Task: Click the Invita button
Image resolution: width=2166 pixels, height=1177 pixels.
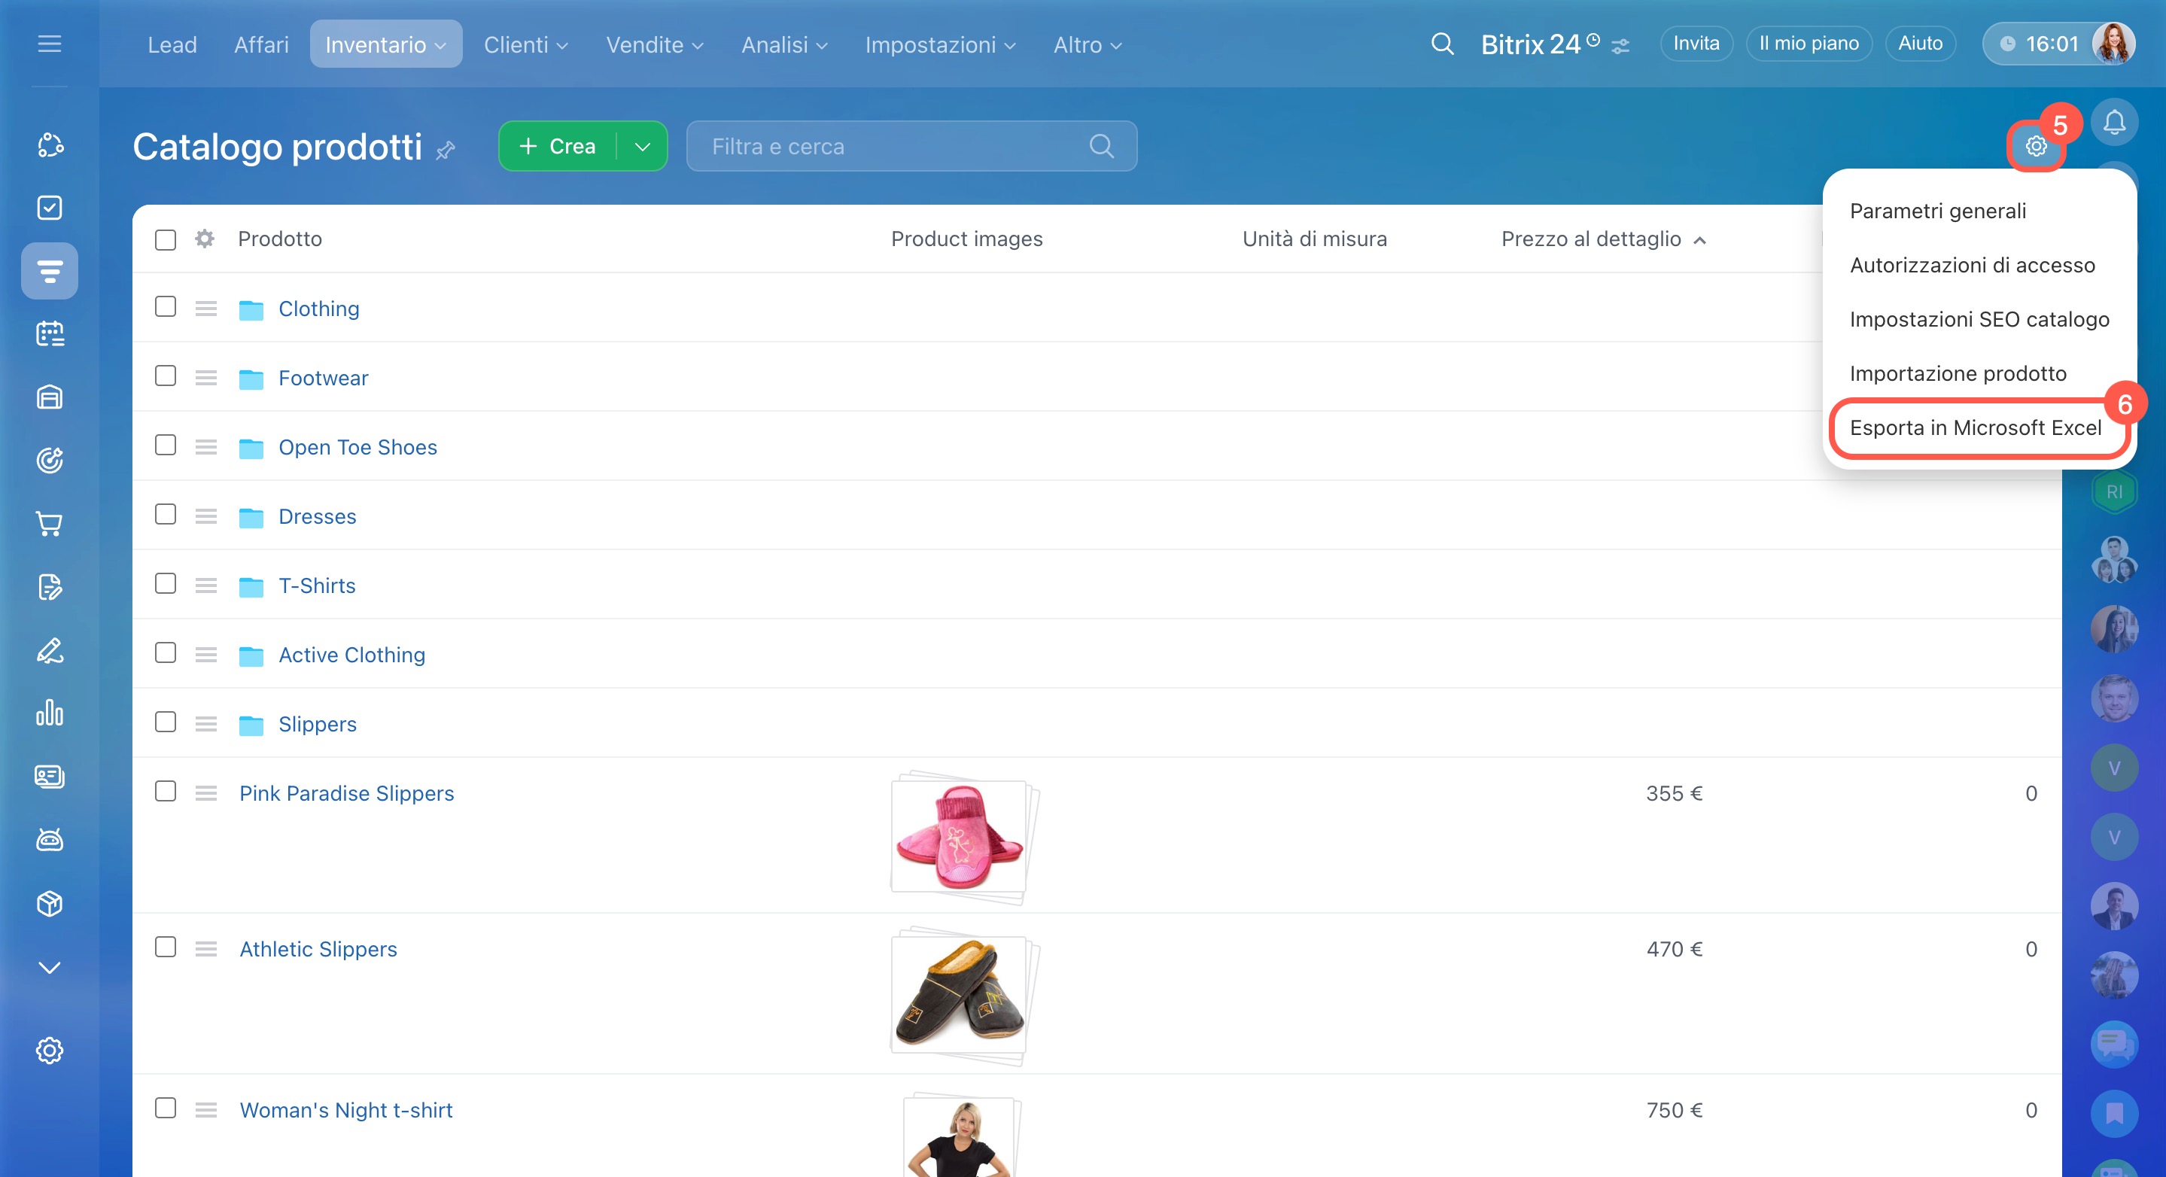Action: [1695, 44]
